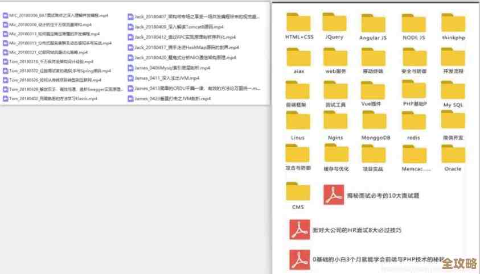Select the Tom_20180322 Spring video file

[x=57, y=70]
